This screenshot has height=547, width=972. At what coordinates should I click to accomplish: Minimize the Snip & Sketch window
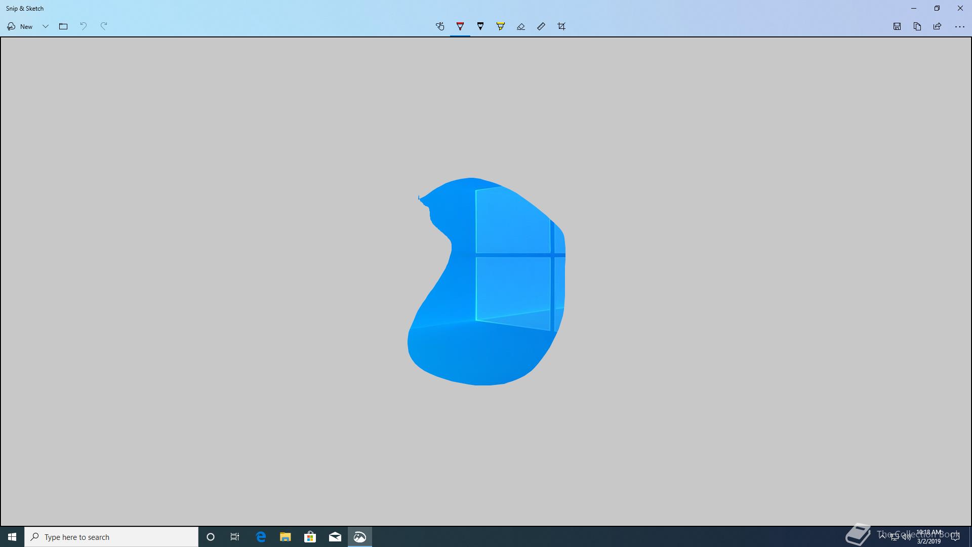914,8
